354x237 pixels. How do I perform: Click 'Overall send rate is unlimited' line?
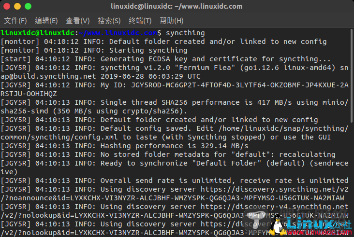click(175, 181)
